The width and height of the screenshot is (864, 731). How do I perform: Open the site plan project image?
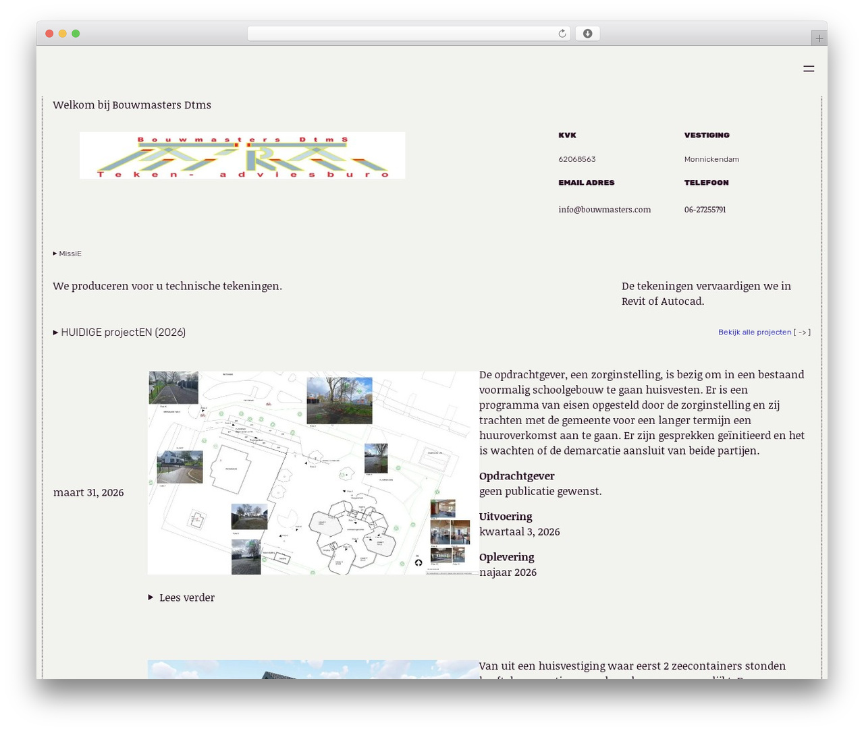point(313,473)
